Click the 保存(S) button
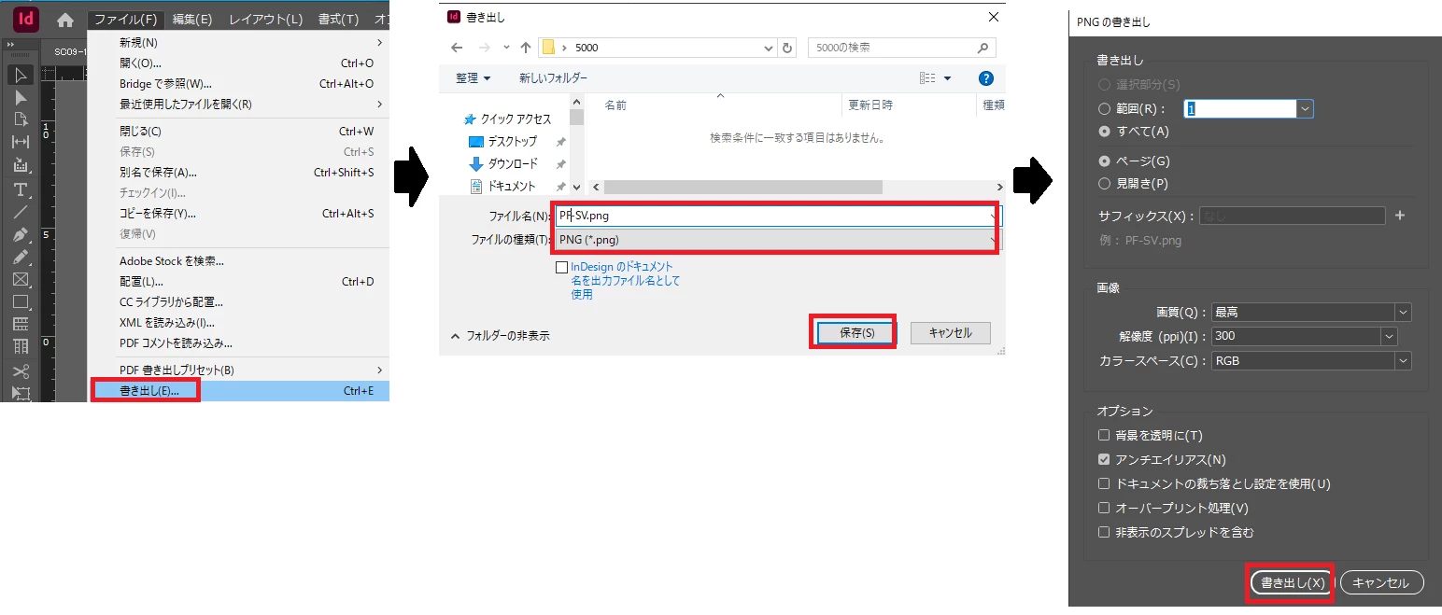Screen dimensions: 1442x615 click(856, 333)
